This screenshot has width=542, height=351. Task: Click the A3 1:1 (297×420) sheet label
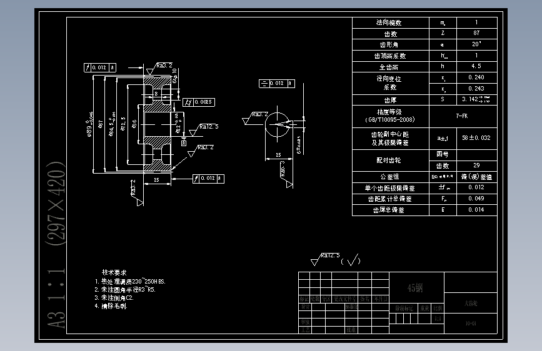(56, 245)
